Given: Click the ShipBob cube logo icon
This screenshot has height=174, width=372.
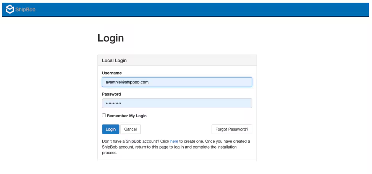Looking at the screenshot, I should point(10,10).
